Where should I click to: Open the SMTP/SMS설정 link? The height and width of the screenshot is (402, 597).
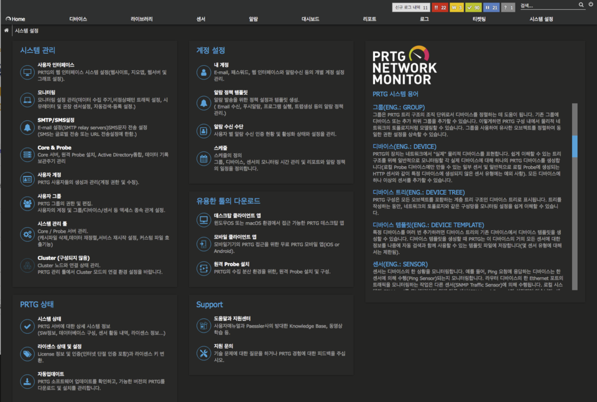coord(56,120)
